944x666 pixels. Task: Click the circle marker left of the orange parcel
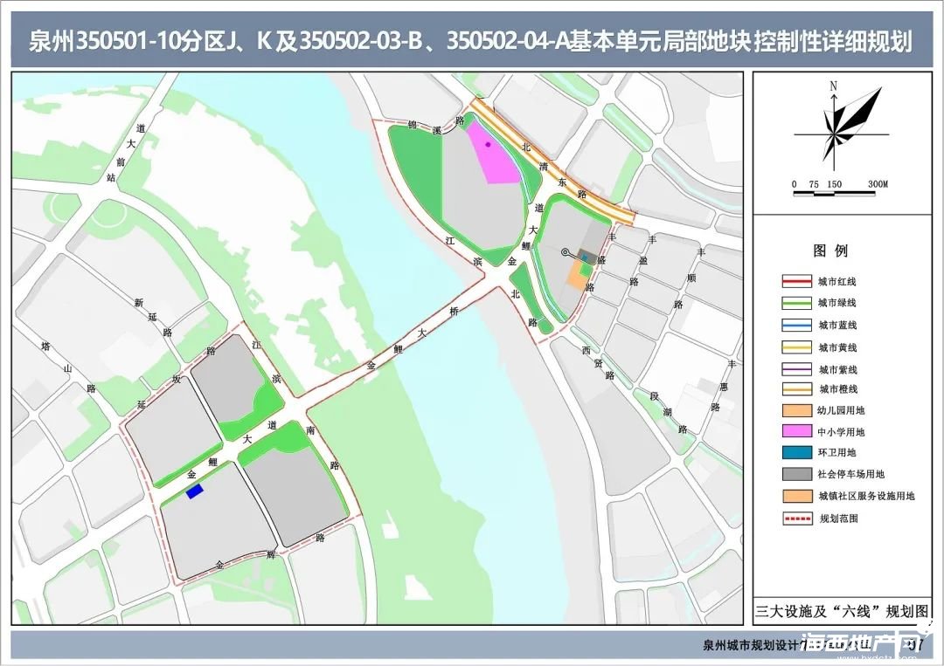click(x=566, y=252)
